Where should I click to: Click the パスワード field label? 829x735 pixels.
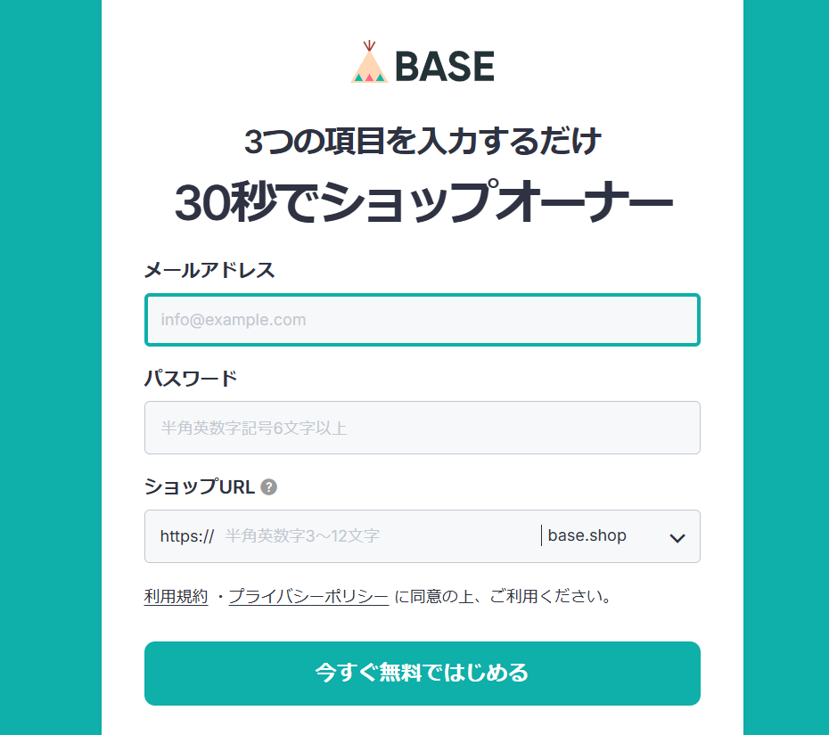coord(191,379)
